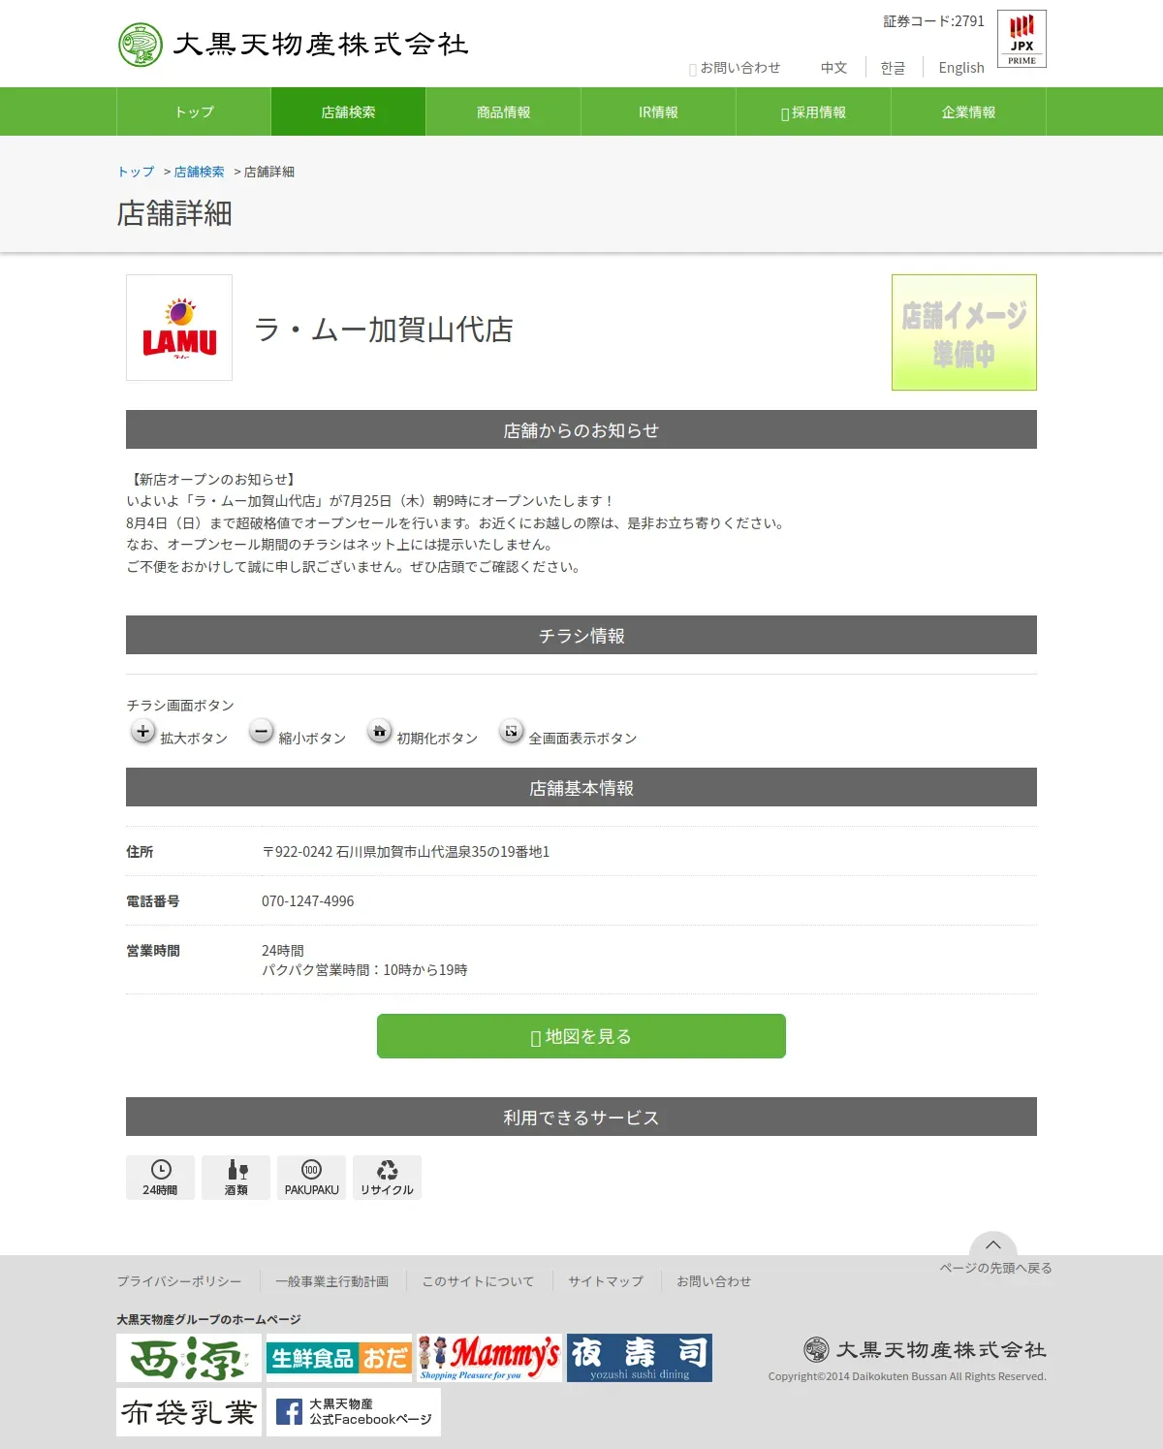
Task: Open the 西源 group banner
Action: [189, 1358]
